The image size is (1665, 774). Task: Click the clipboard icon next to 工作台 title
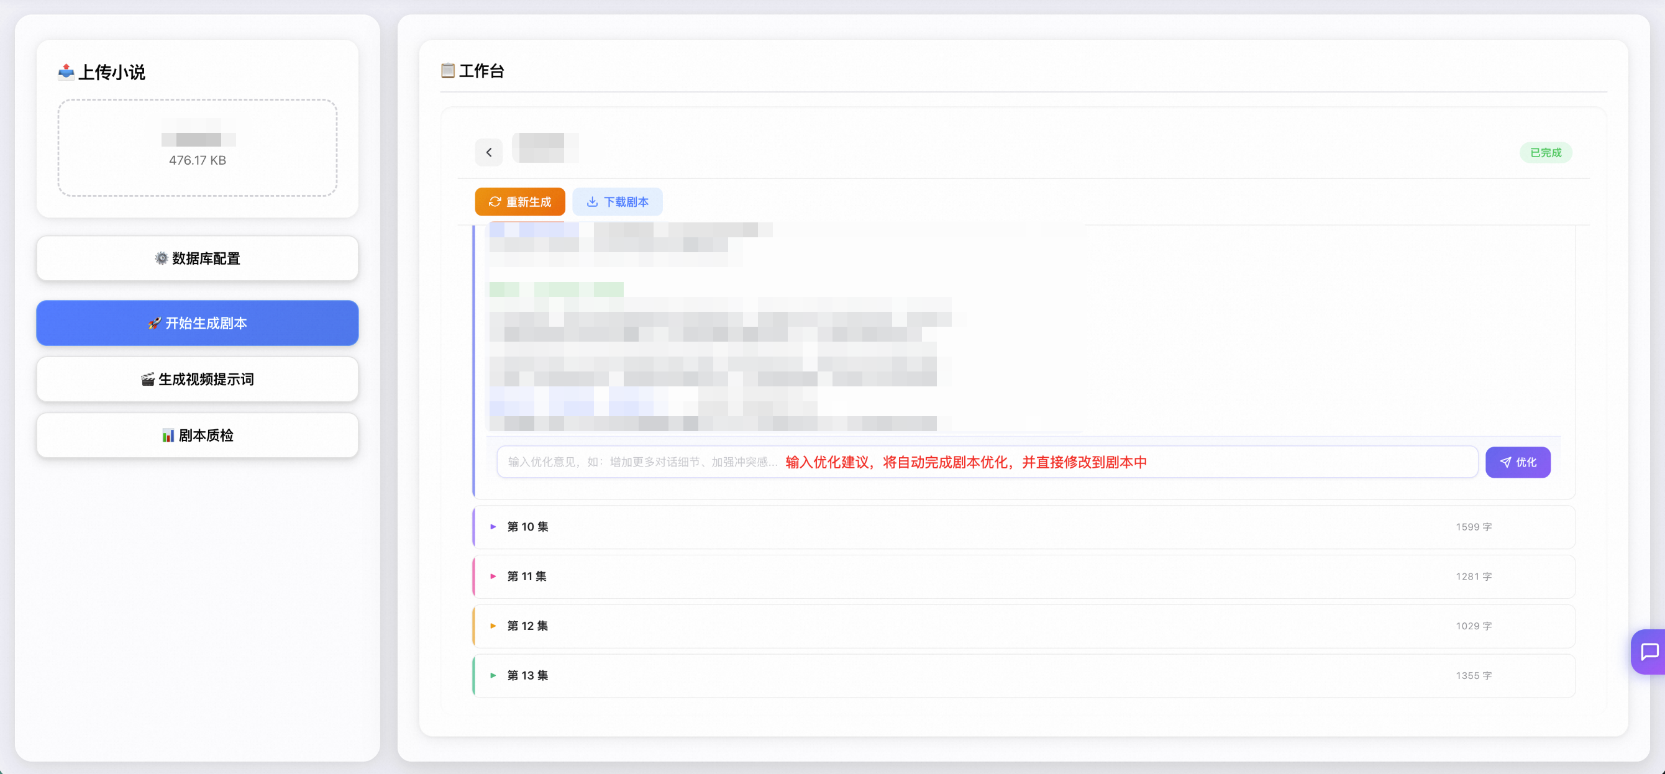click(x=447, y=70)
